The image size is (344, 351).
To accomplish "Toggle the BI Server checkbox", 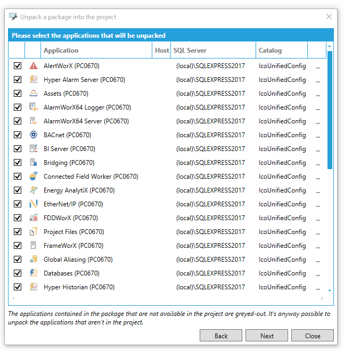I will 18,149.
